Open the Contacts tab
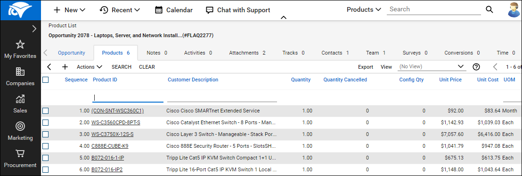 click(x=335, y=53)
